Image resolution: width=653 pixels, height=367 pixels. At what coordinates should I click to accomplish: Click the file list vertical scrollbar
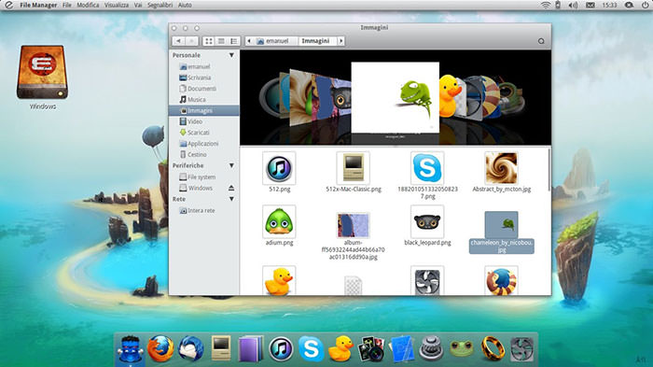pyautogui.click(x=549, y=170)
